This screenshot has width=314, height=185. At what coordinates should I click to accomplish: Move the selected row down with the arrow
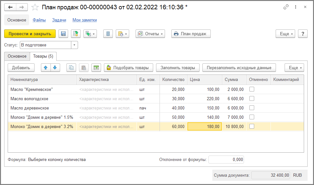pos(55,68)
